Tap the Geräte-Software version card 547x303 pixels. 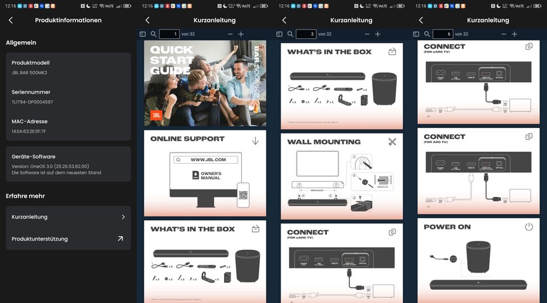(68, 165)
